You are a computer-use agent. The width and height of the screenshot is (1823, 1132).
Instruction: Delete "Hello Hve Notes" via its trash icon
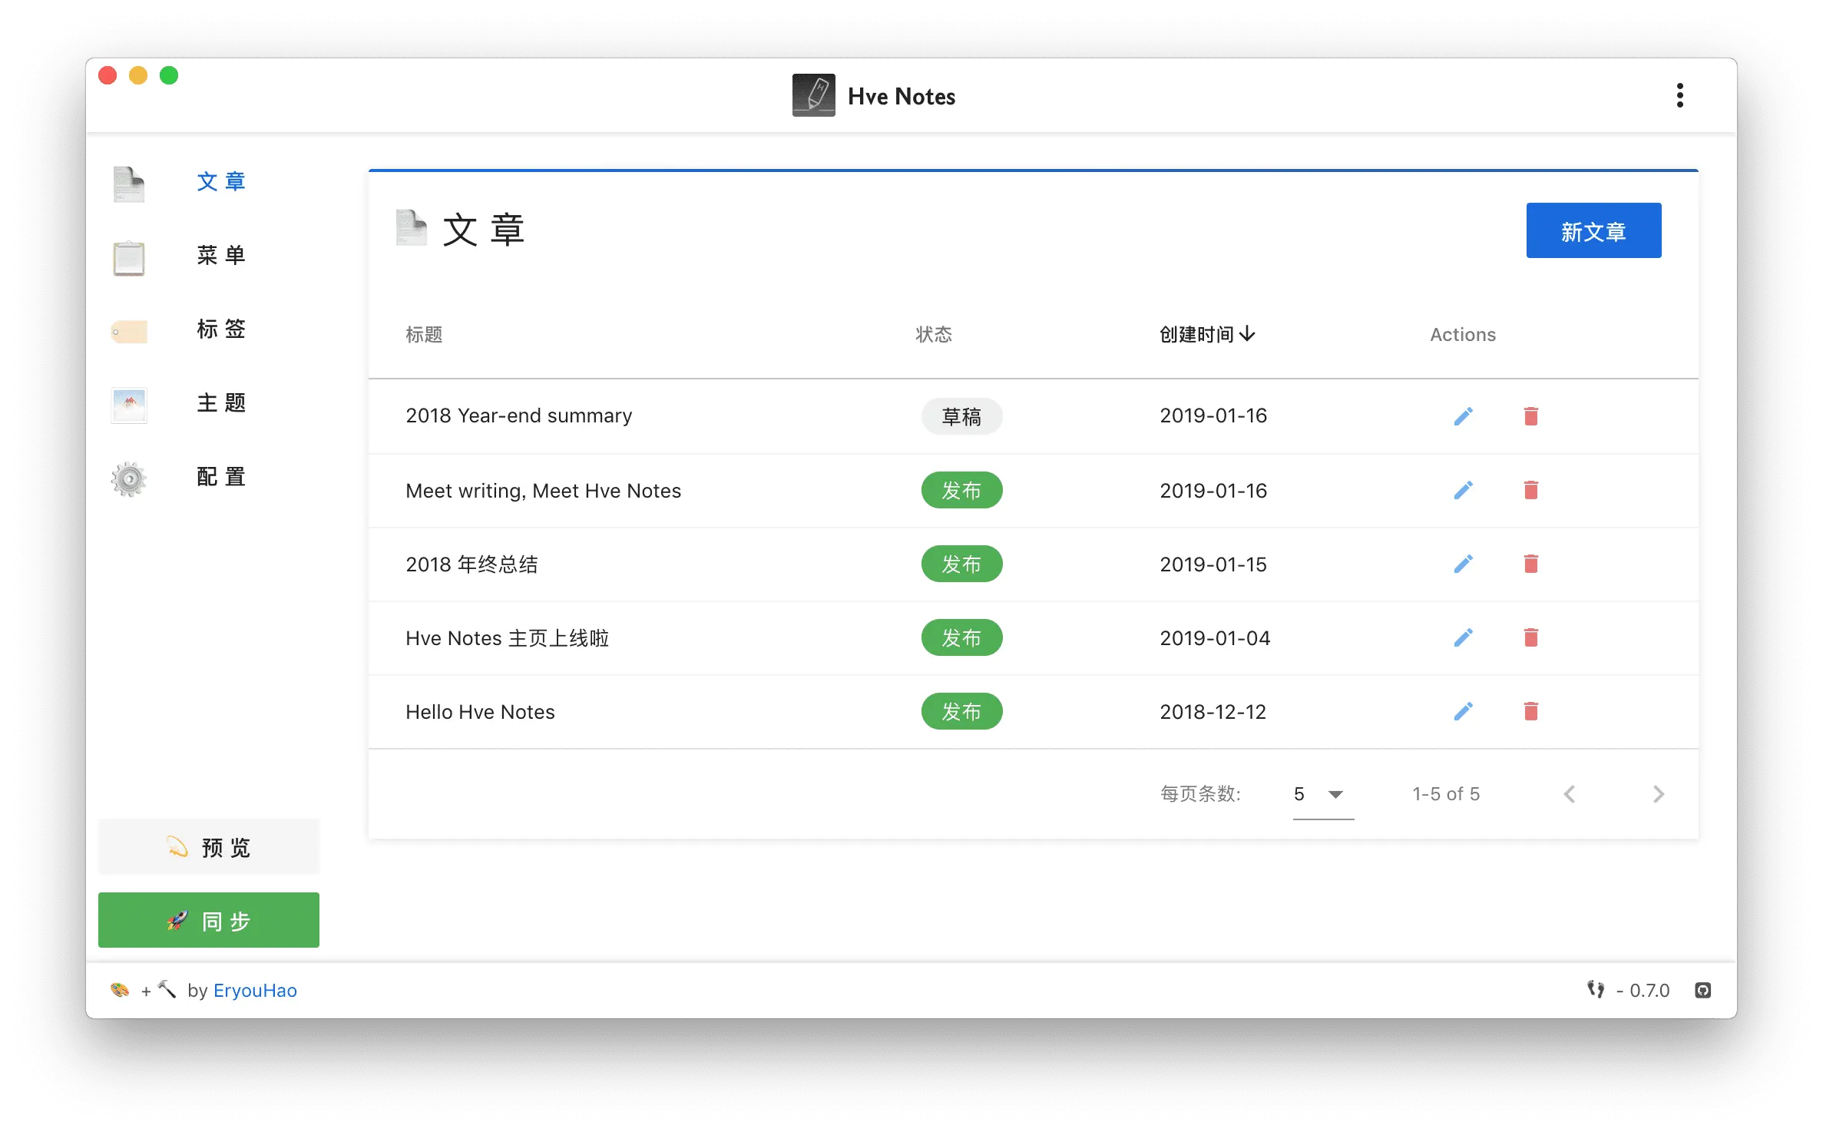click(1531, 711)
